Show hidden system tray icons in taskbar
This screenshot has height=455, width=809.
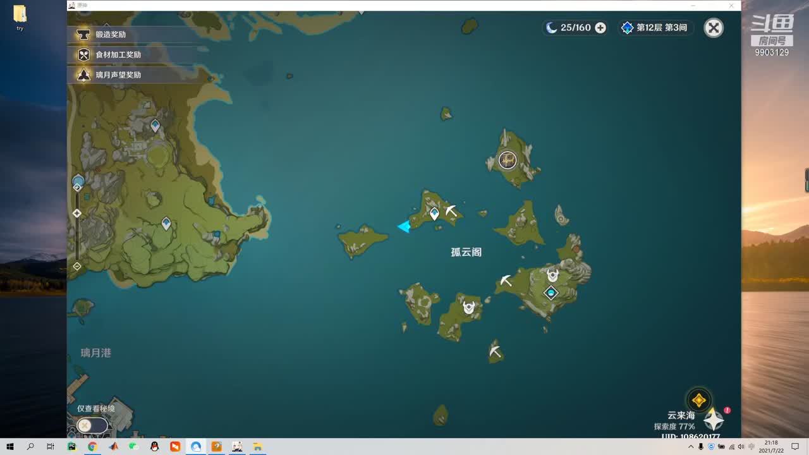coord(691,447)
